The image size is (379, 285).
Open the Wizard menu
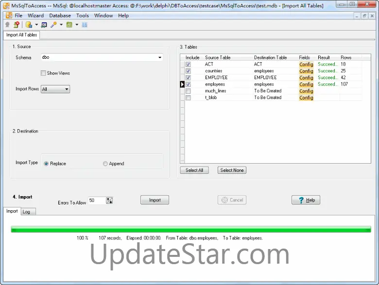[x=36, y=16]
